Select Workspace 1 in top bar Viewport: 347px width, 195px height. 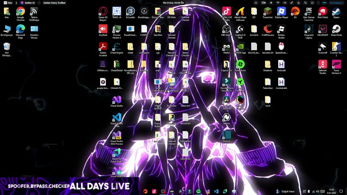(336, 3)
